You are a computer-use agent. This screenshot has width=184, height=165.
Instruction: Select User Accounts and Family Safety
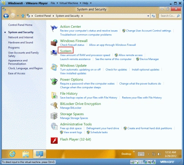point(23,54)
